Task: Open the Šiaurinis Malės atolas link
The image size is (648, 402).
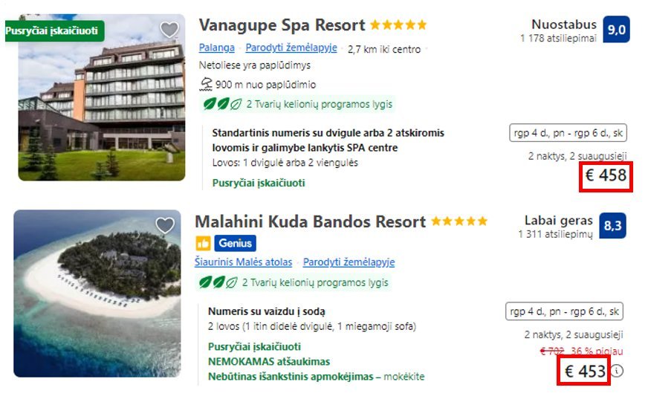Action: pyautogui.click(x=243, y=262)
